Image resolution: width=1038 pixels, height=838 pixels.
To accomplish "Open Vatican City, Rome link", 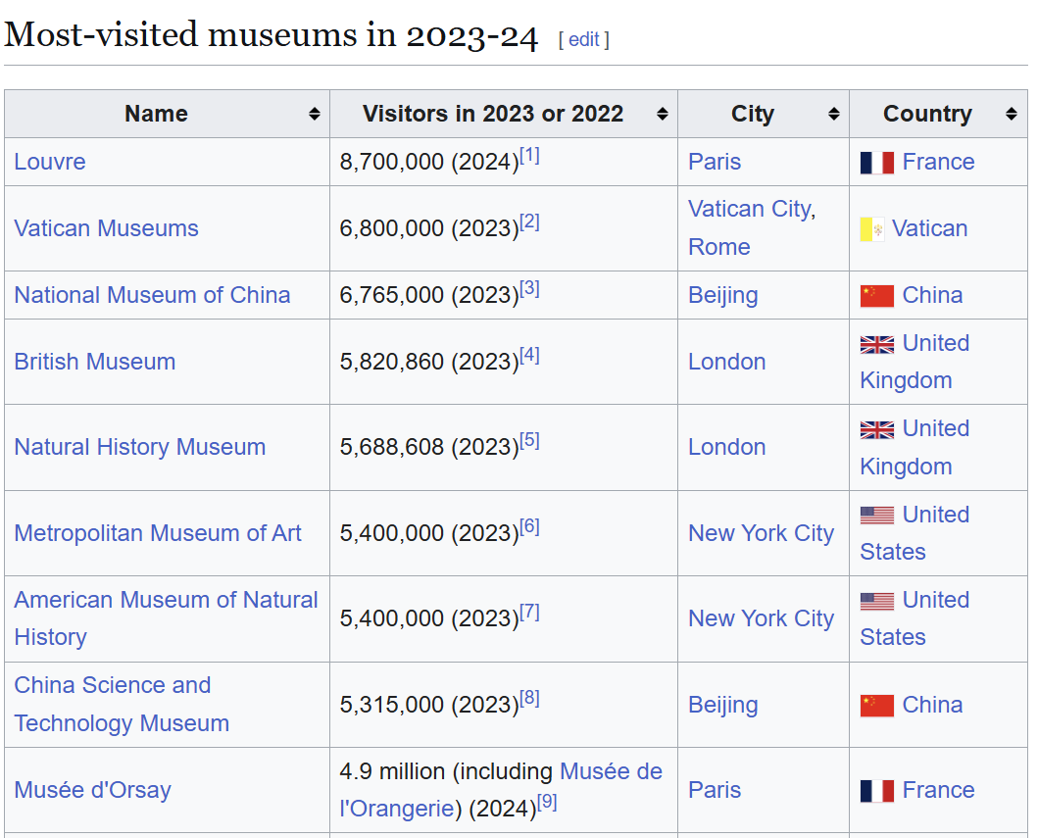I will 752,227.
